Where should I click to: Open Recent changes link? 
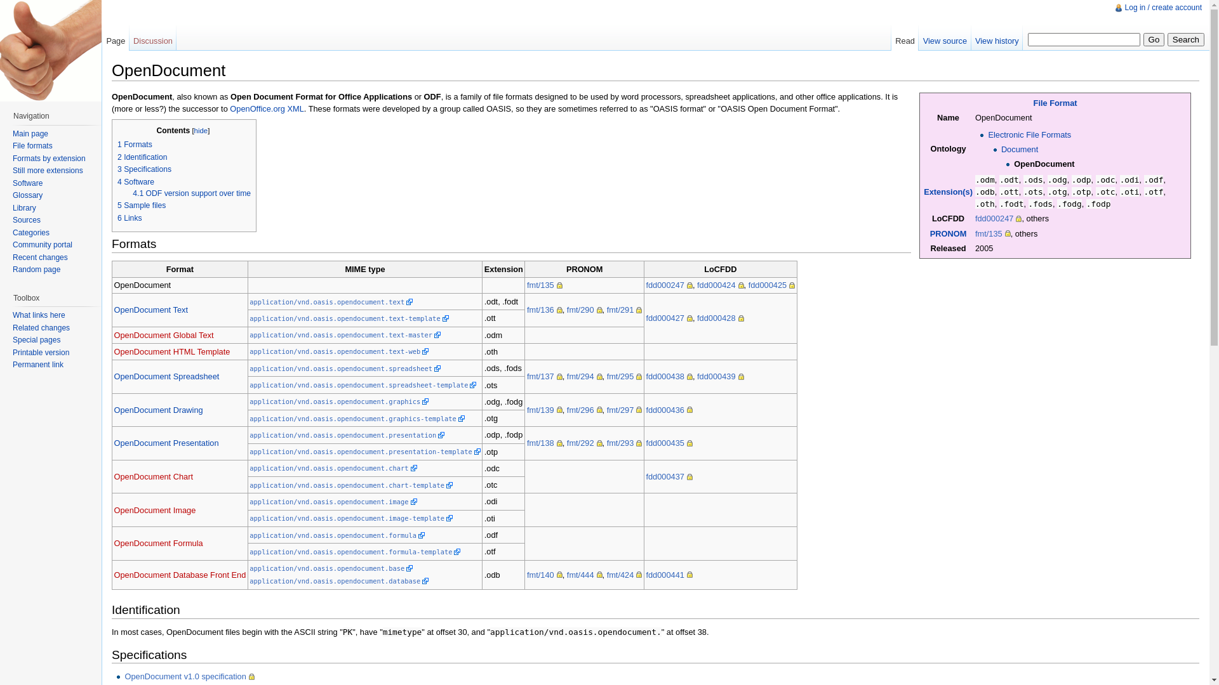click(40, 258)
